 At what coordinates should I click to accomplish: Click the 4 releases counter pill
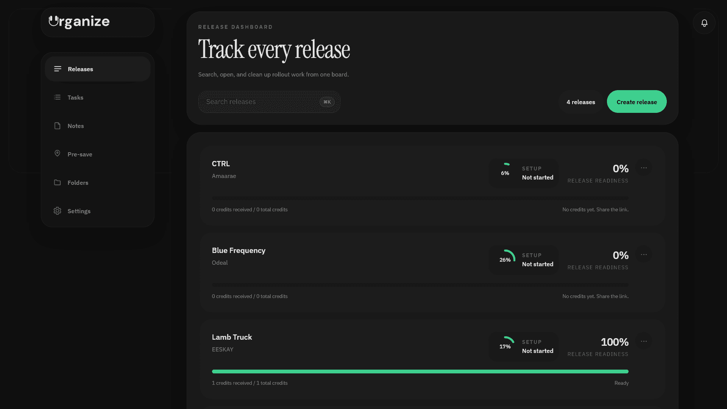coord(580,102)
